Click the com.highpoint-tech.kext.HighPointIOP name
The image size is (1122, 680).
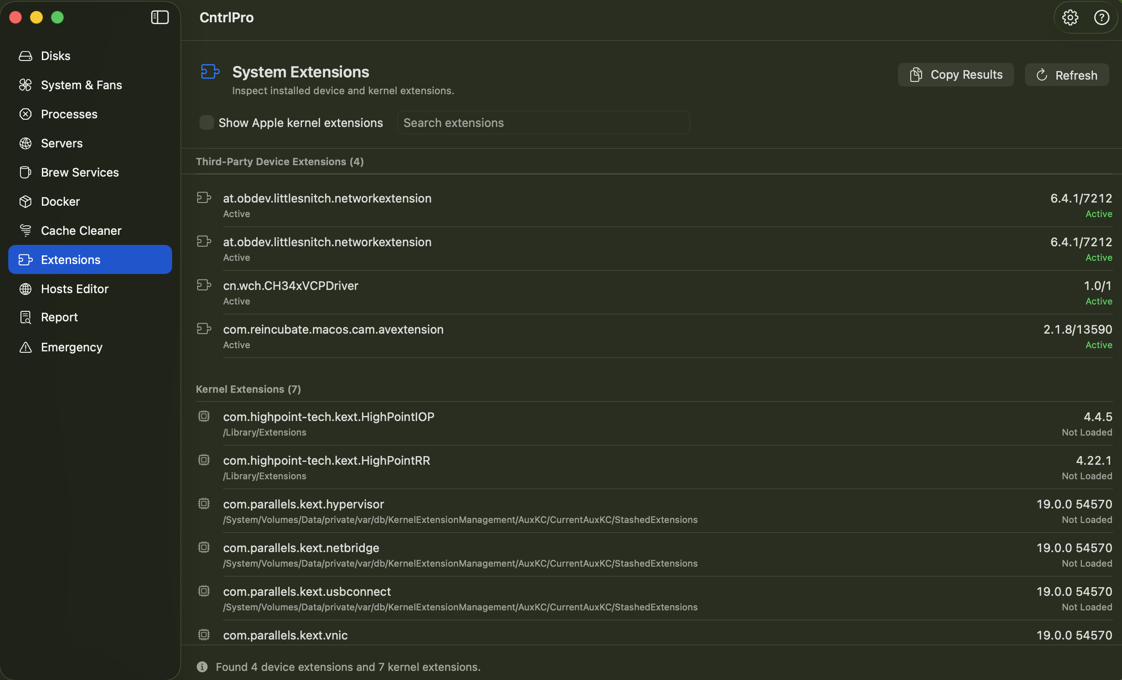click(329, 417)
